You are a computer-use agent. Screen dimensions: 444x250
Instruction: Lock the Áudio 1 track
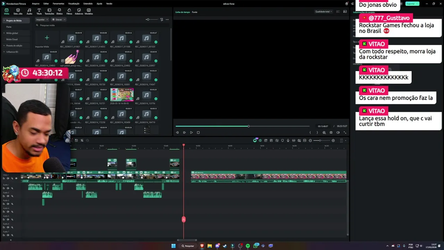pos(4,188)
